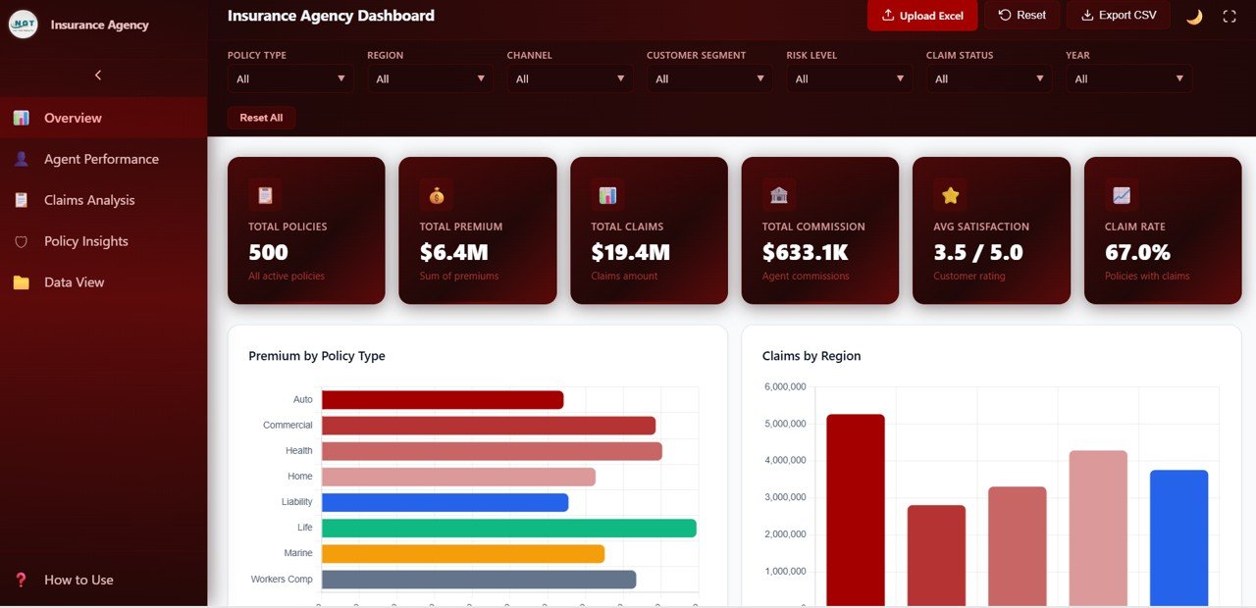Image resolution: width=1256 pixels, height=608 pixels.
Task: Go to Agent Performance in sidebar
Action: [101, 159]
